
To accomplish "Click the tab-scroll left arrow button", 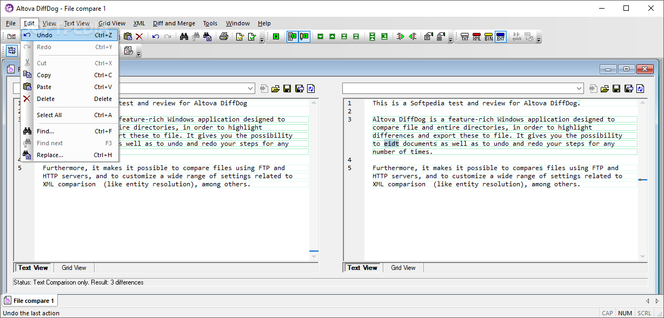I will point(648,301).
